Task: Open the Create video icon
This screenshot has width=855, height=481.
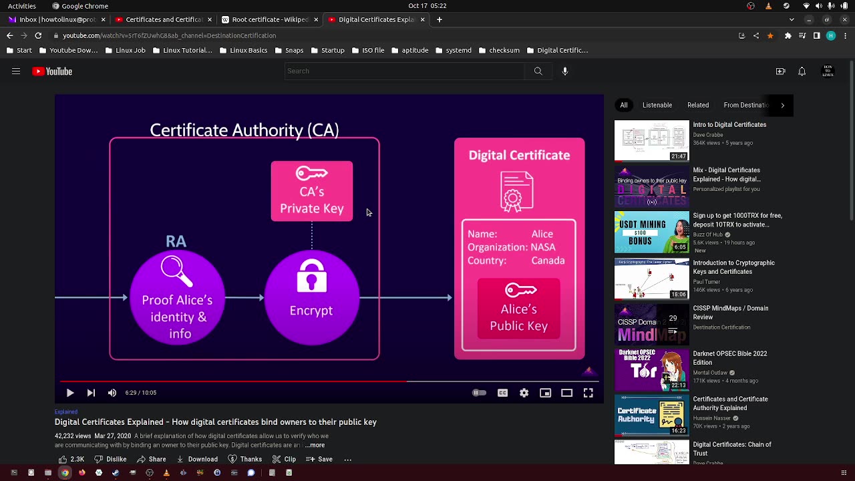Action: pyautogui.click(x=780, y=71)
